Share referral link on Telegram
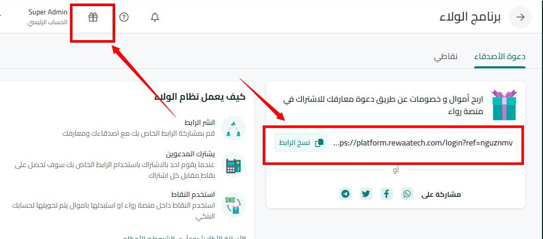 pyautogui.click(x=345, y=194)
